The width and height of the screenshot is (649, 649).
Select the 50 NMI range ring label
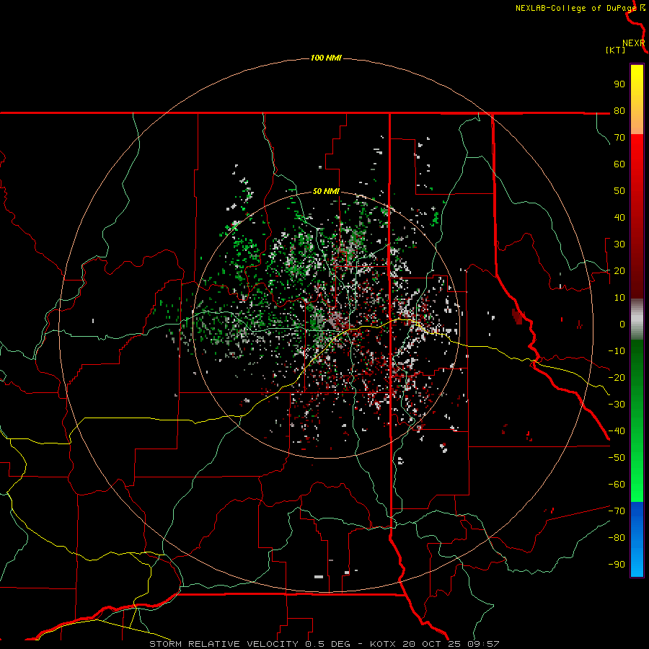pos(326,191)
